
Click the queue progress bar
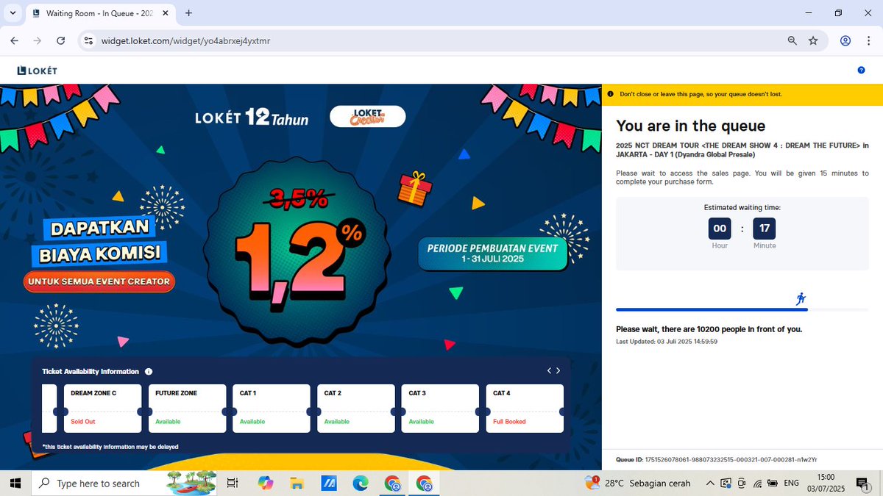[x=742, y=309]
